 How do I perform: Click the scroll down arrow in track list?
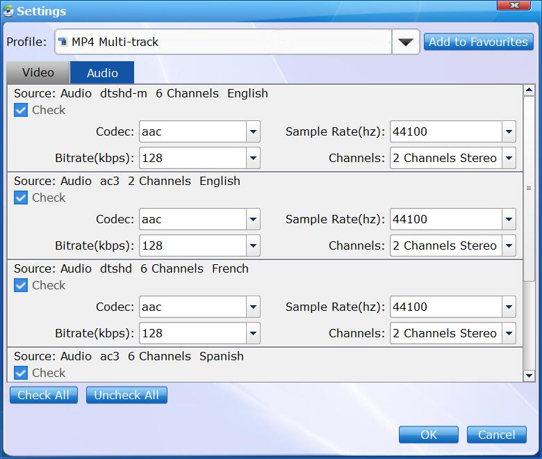(529, 376)
